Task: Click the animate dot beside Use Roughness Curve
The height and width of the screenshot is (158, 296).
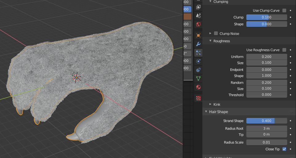Action: click(x=290, y=50)
